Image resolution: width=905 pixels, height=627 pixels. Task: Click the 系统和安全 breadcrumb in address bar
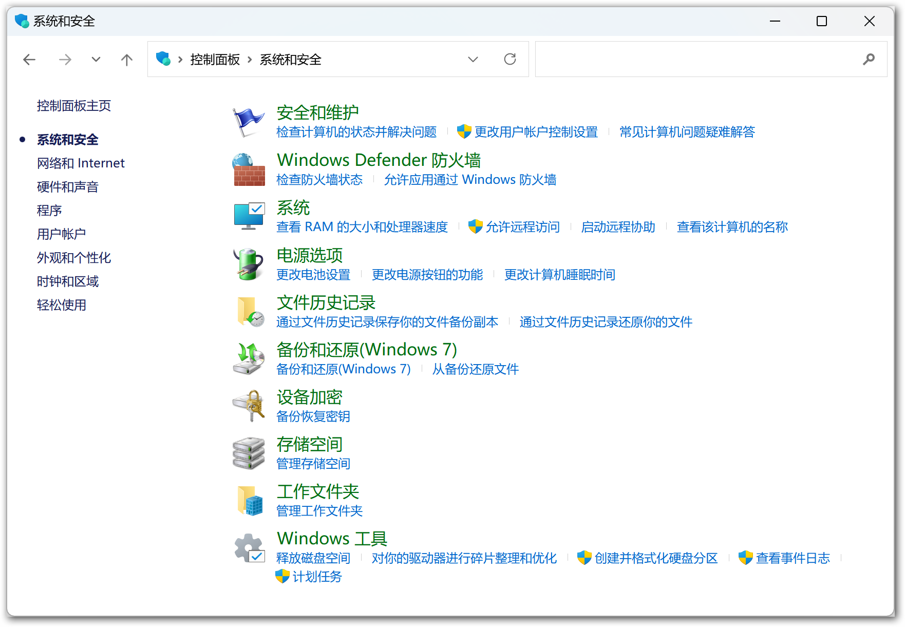pos(291,60)
